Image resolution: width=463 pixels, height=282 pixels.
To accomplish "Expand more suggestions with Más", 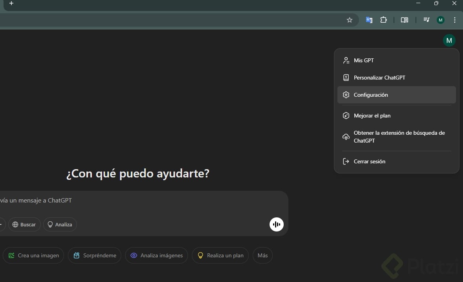I will (x=262, y=255).
